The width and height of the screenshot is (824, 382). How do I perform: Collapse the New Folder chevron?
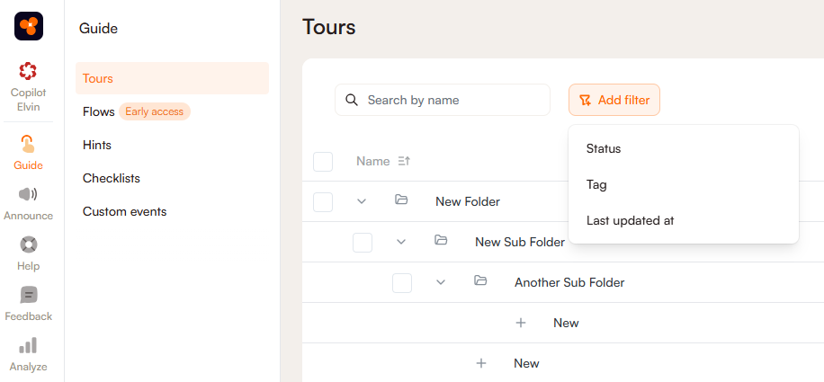pos(362,201)
